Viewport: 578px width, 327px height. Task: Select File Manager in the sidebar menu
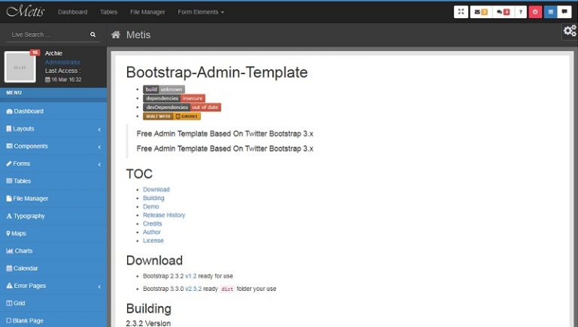pos(53,198)
